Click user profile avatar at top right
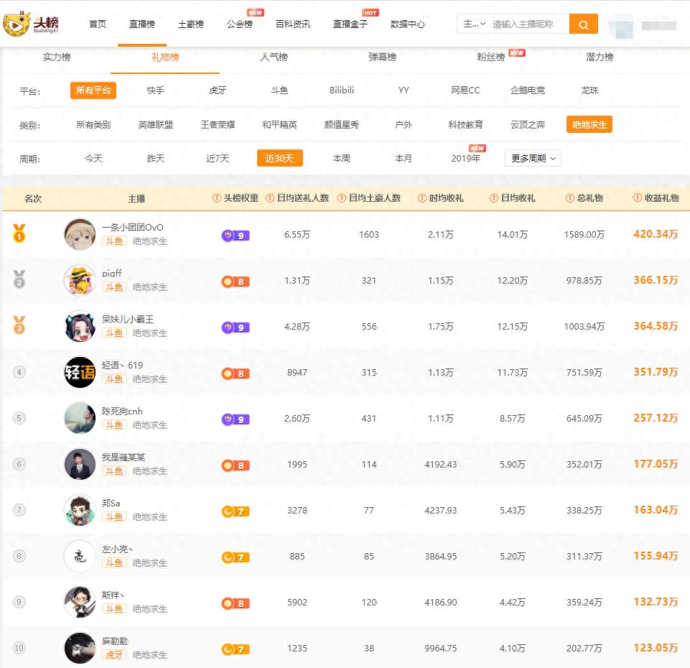 (621, 26)
